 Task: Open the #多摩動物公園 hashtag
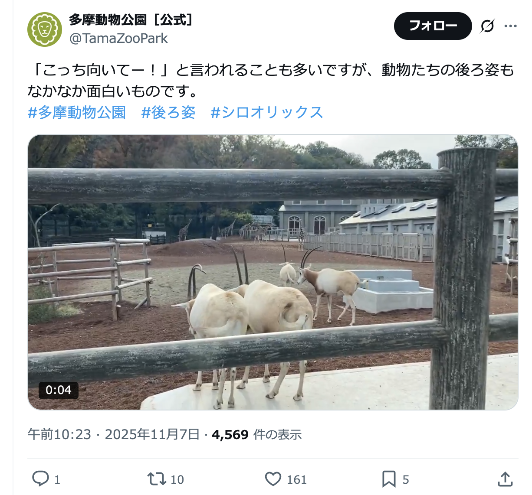[x=77, y=112]
